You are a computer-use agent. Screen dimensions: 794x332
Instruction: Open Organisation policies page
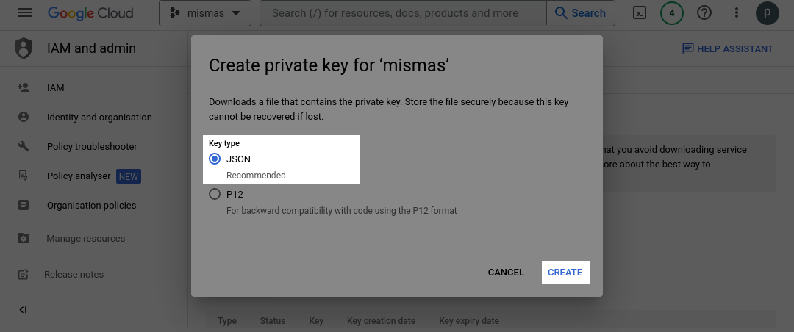[91, 205]
